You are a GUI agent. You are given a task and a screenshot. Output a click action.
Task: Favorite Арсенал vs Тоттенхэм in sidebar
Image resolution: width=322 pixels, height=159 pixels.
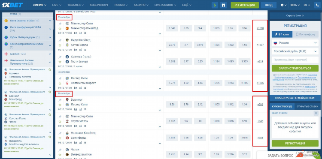click(50, 69)
